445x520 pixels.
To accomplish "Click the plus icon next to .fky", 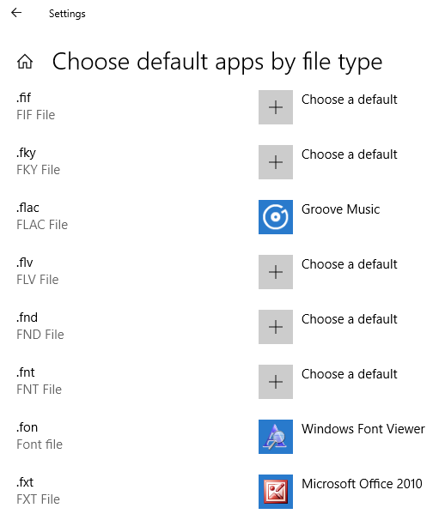I will (276, 162).
